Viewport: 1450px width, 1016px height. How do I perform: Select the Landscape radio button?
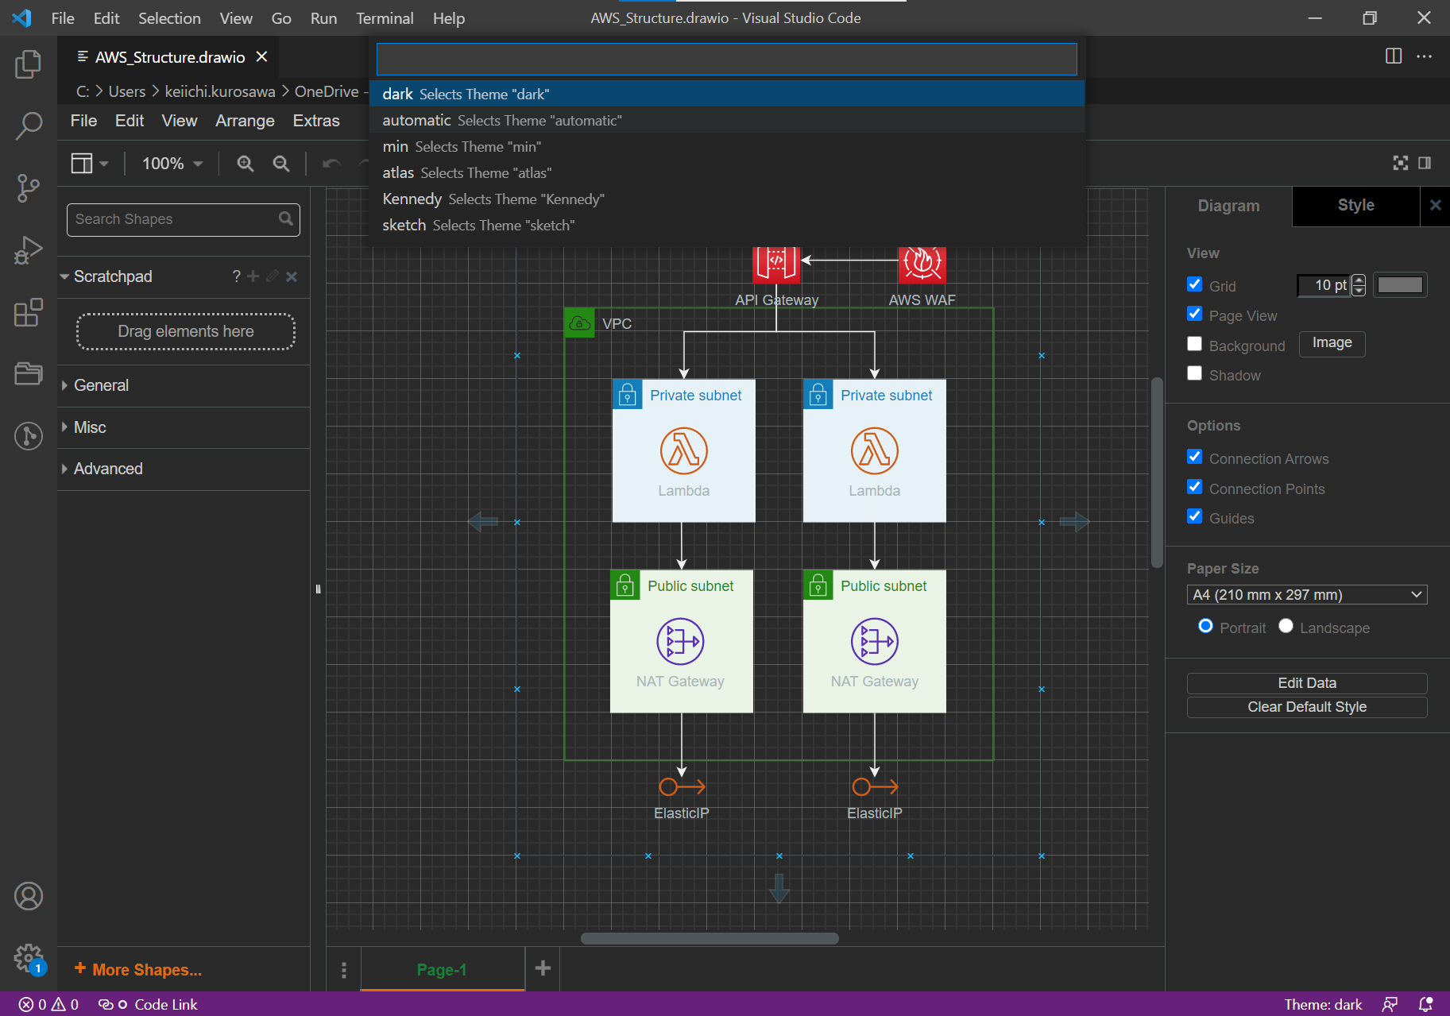point(1286,626)
